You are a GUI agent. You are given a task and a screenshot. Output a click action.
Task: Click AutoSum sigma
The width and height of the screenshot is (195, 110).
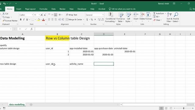pyautogui.click(x=159, y=13)
